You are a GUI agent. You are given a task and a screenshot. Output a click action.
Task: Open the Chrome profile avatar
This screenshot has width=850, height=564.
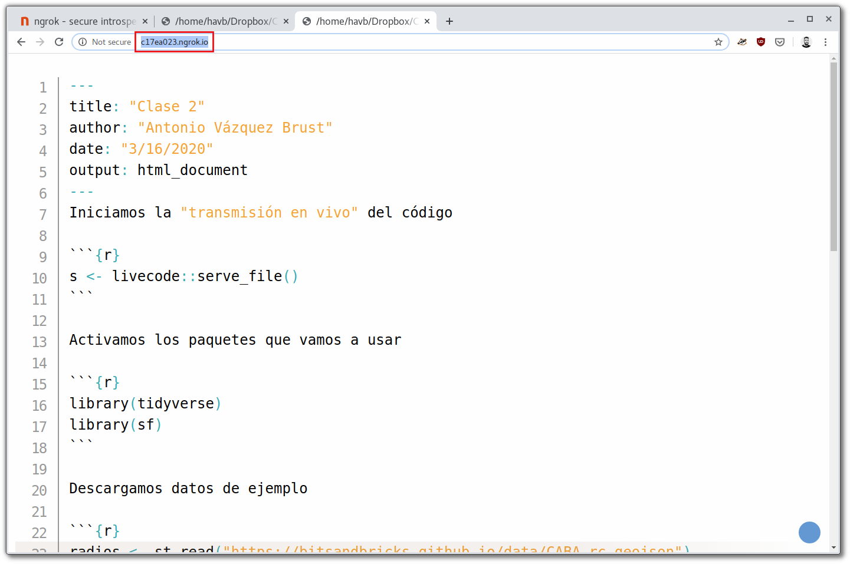tap(806, 42)
